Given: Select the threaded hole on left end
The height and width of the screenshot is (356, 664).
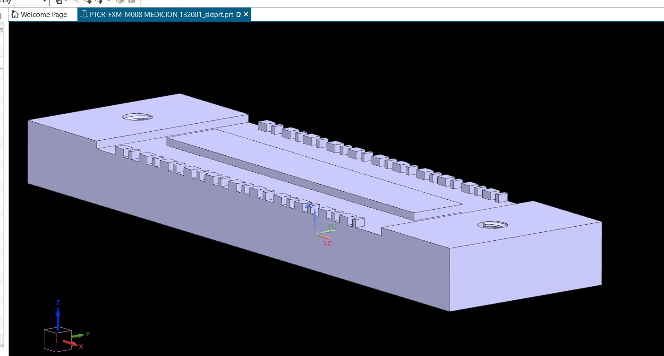Looking at the screenshot, I should [137, 117].
